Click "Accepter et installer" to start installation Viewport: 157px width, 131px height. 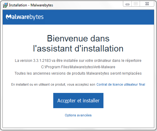(78, 101)
